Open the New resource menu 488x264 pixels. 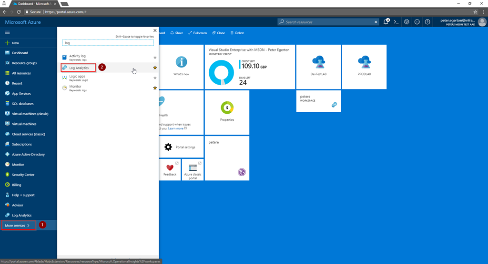(15, 43)
